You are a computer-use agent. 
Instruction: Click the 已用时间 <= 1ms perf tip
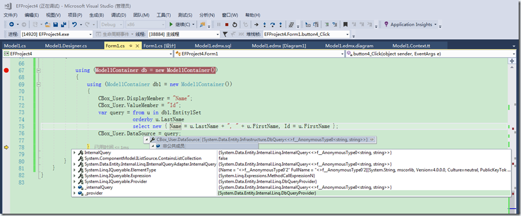tap(111, 147)
